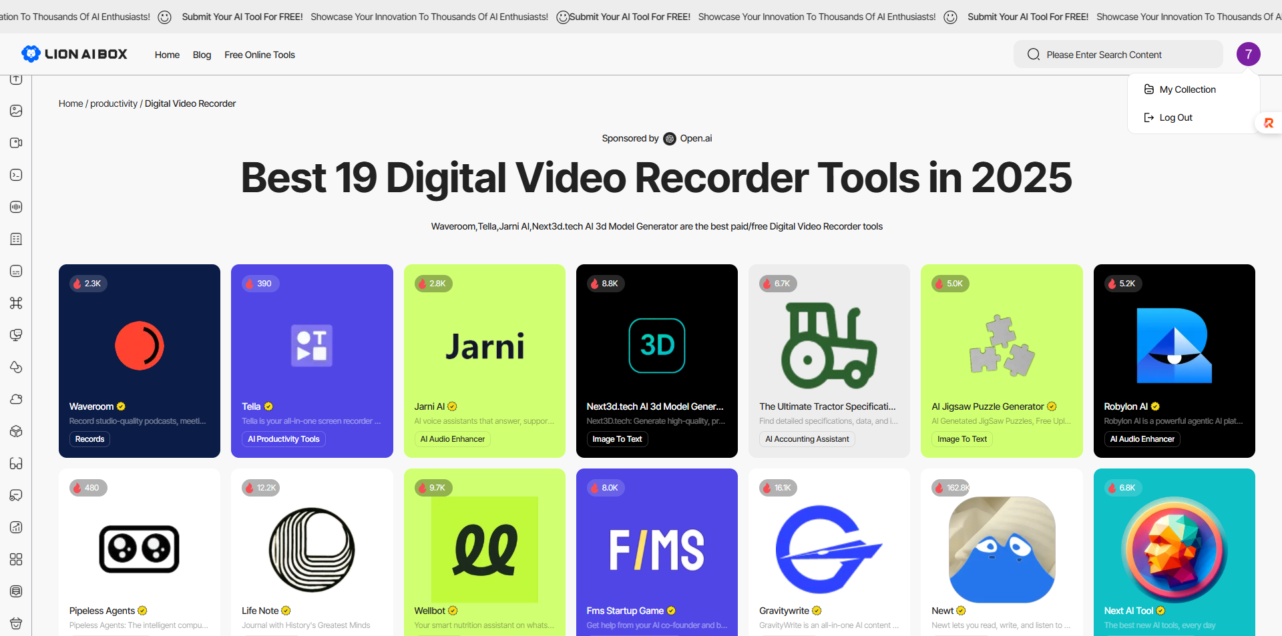Click AI Accounting Assistant tag

[807, 439]
